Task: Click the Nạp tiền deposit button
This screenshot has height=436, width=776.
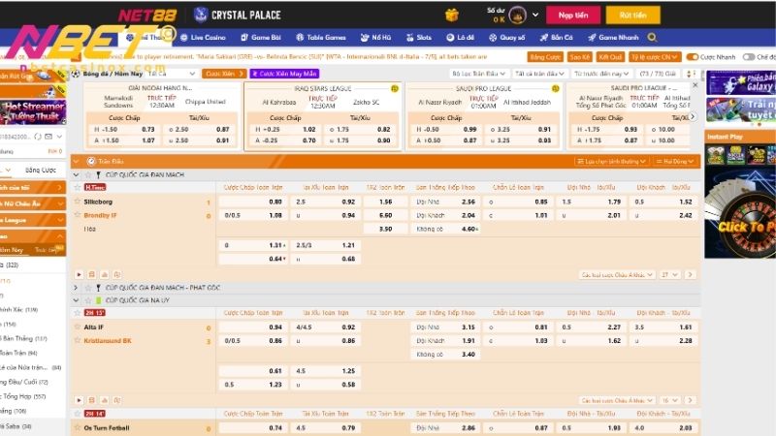Action: (x=573, y=15)
